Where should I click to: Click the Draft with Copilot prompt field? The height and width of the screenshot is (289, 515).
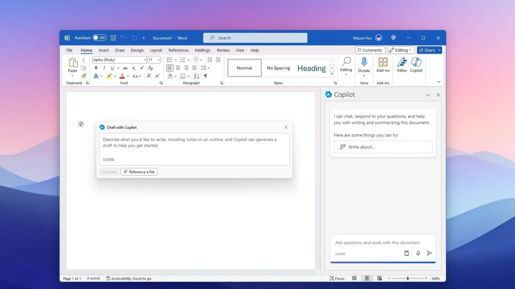(x=194, y=147)
